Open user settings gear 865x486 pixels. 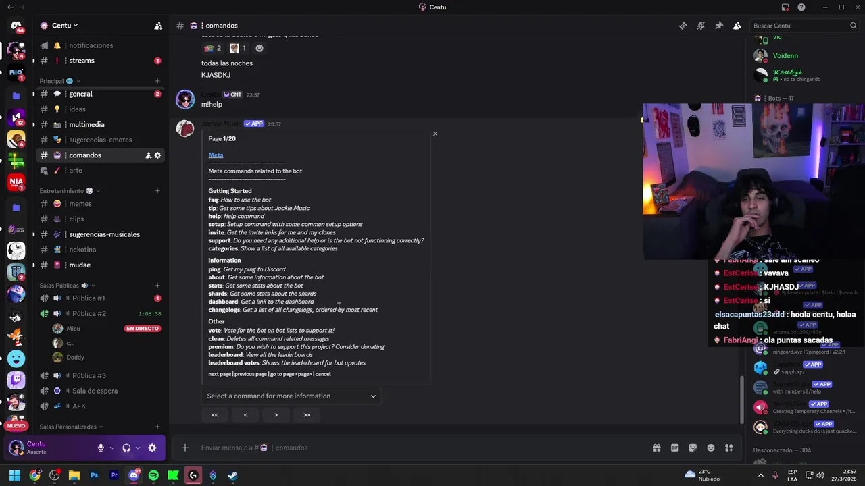tap(152, 448)
